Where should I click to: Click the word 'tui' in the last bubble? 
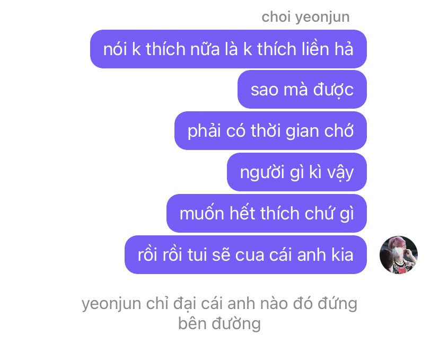point(197,255)
